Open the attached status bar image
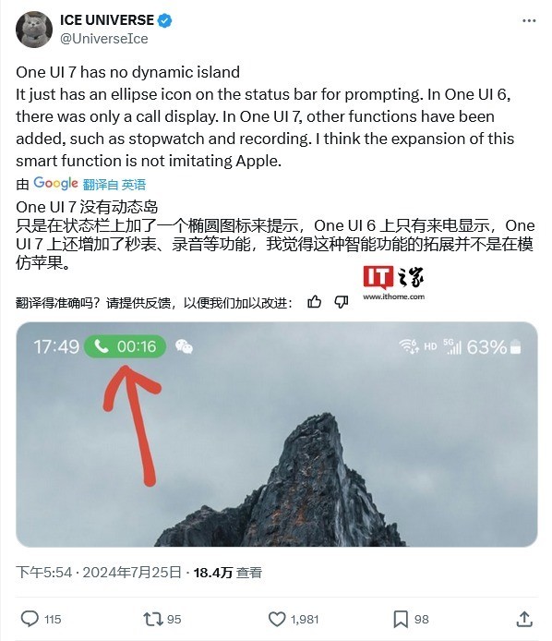This screenshot has height=641, width=552. [277, 434]
